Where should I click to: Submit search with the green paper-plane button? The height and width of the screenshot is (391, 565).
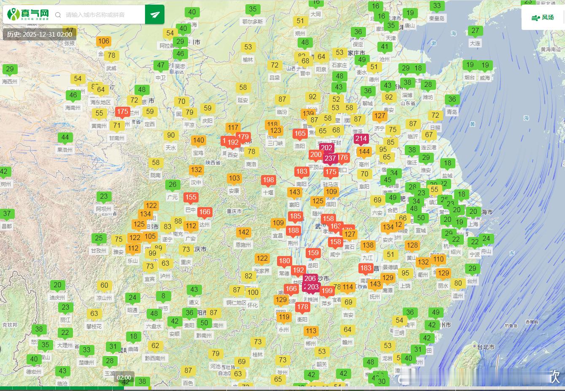pyautogui.click(x=155, y=15)
